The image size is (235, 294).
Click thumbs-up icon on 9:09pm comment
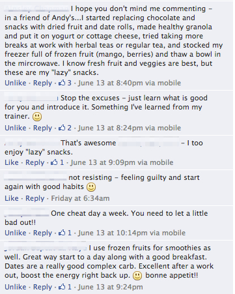54,162
